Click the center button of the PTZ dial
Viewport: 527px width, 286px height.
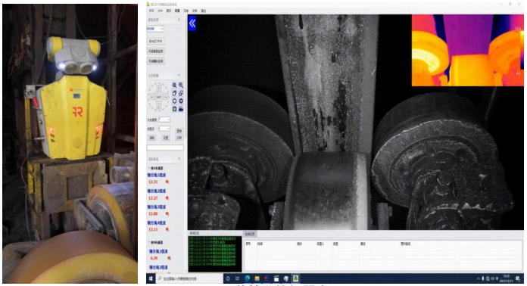(159, 97)
